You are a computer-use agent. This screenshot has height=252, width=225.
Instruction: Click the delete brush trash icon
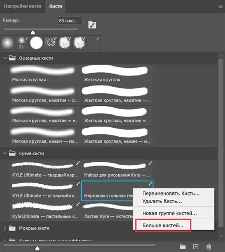208,246
